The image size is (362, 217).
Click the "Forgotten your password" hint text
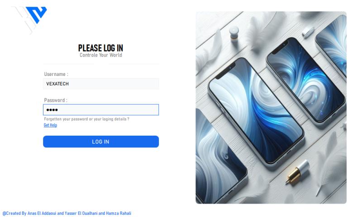pos(86,119)
